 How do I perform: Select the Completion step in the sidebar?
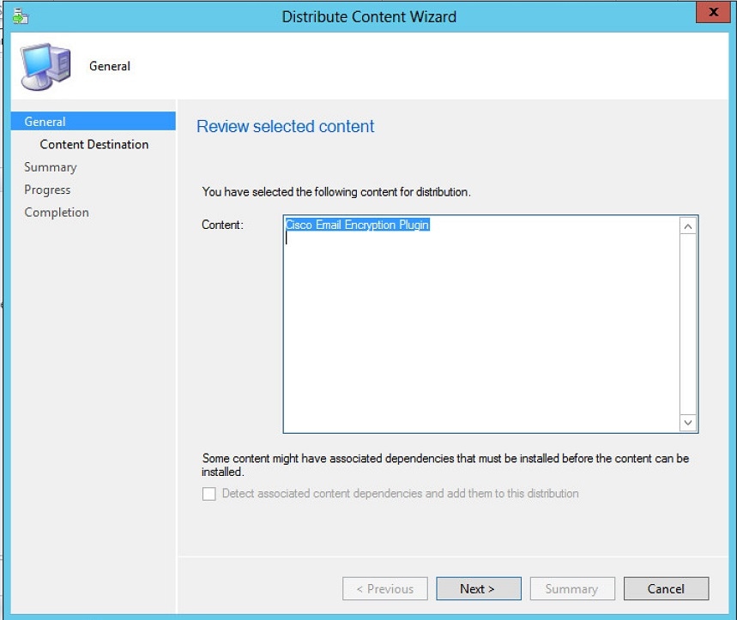tap(56, 212)
